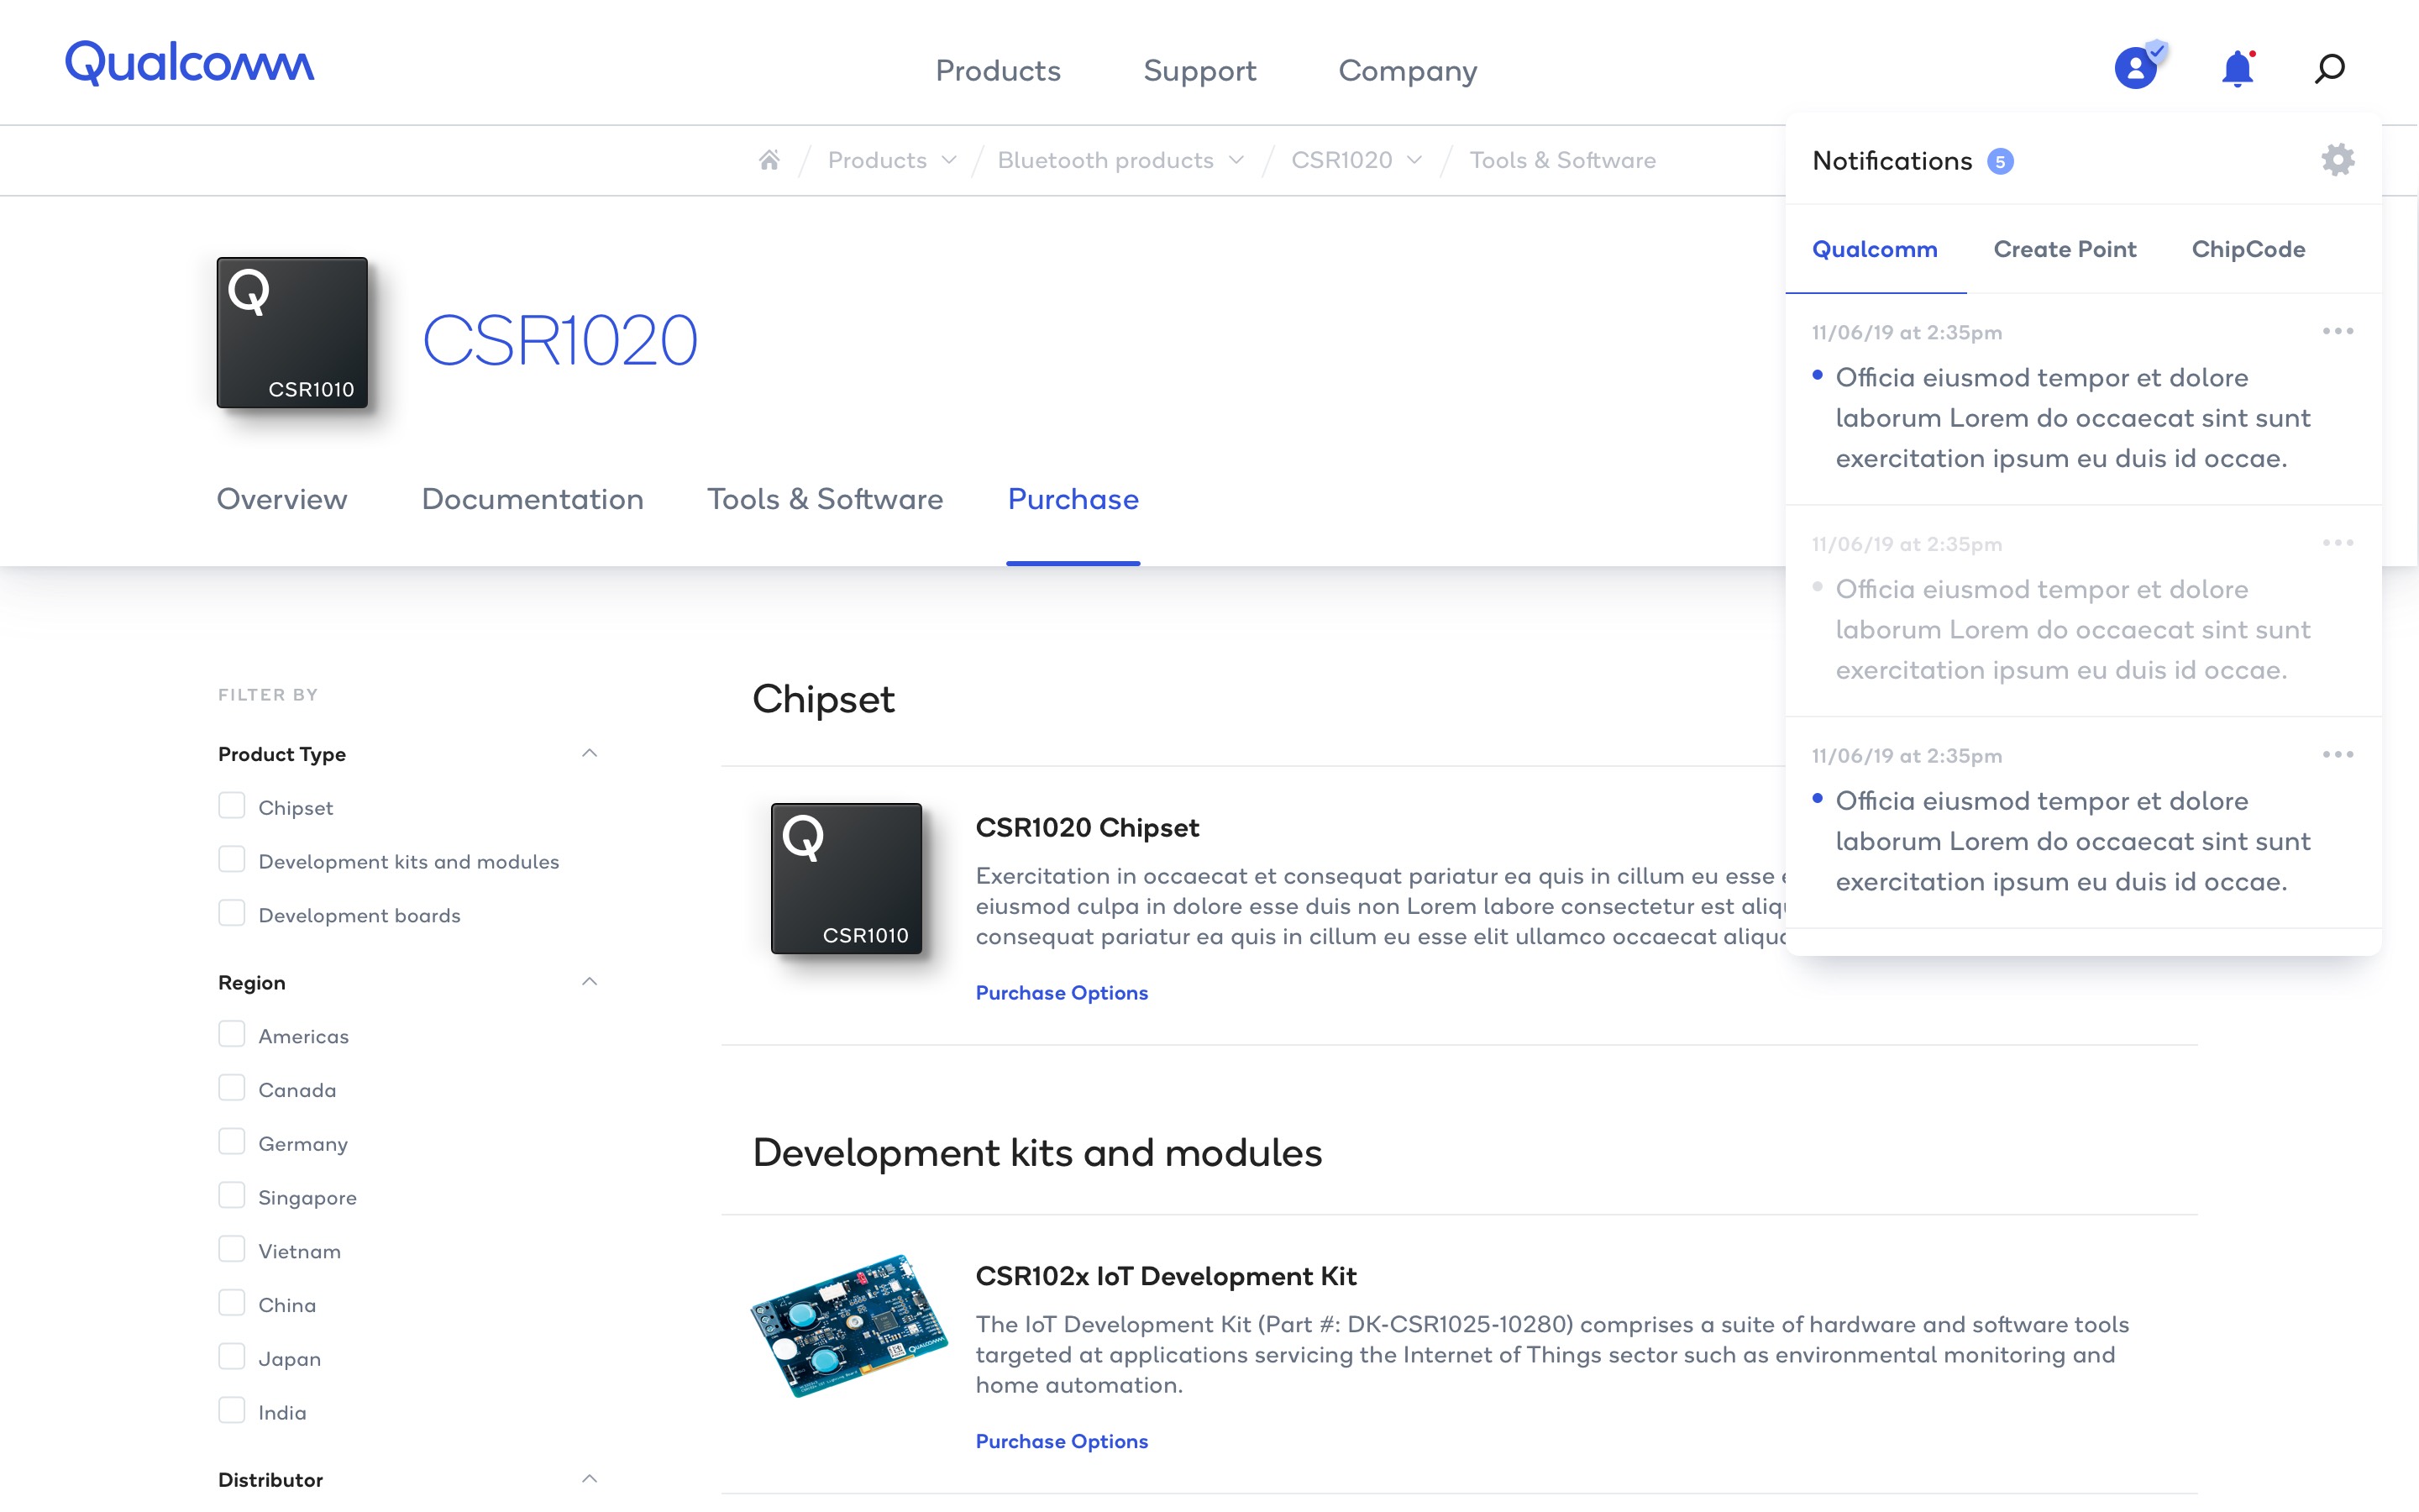Switch to the Tools & Software product tab
Viewport: 2419px width, 1512px height.
click(x=826, y=499)
